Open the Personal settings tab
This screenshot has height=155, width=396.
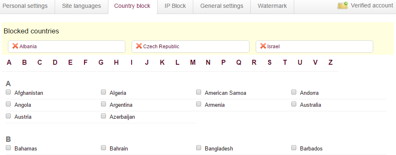click(25, 6)
